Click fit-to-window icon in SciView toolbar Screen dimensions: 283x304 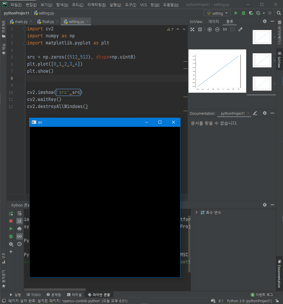click(192, 29)
